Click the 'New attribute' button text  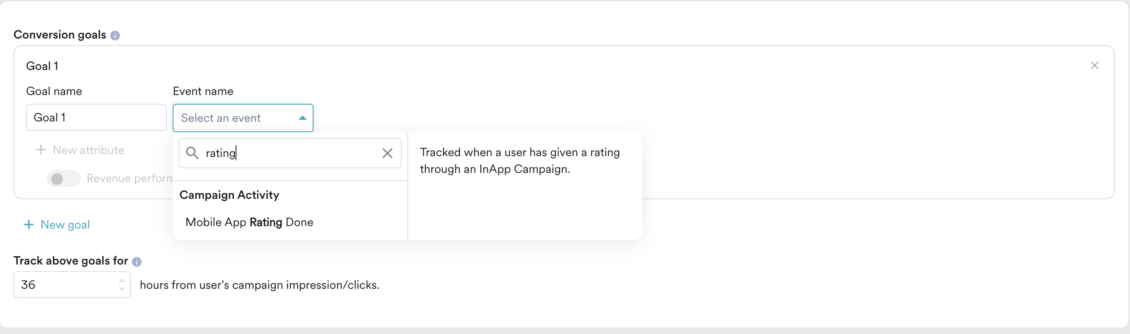tap(88, 150)
